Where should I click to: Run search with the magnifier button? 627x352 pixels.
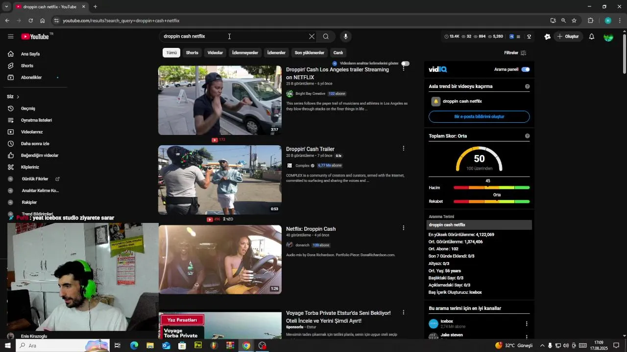point(326,36)
